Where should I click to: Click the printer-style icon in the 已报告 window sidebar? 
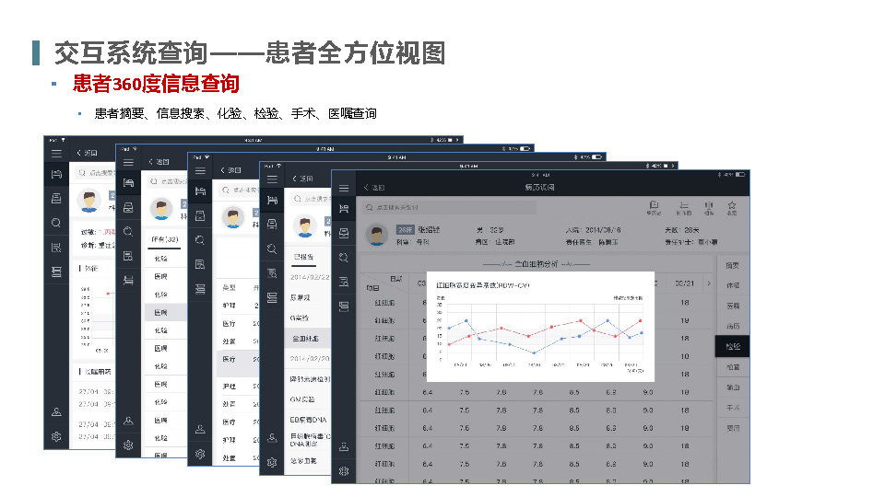pyautogui.click(x=272, y=225)
